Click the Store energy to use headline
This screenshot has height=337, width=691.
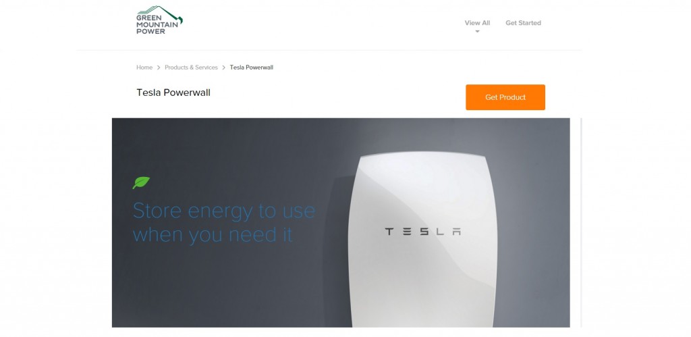coord(224,211)
